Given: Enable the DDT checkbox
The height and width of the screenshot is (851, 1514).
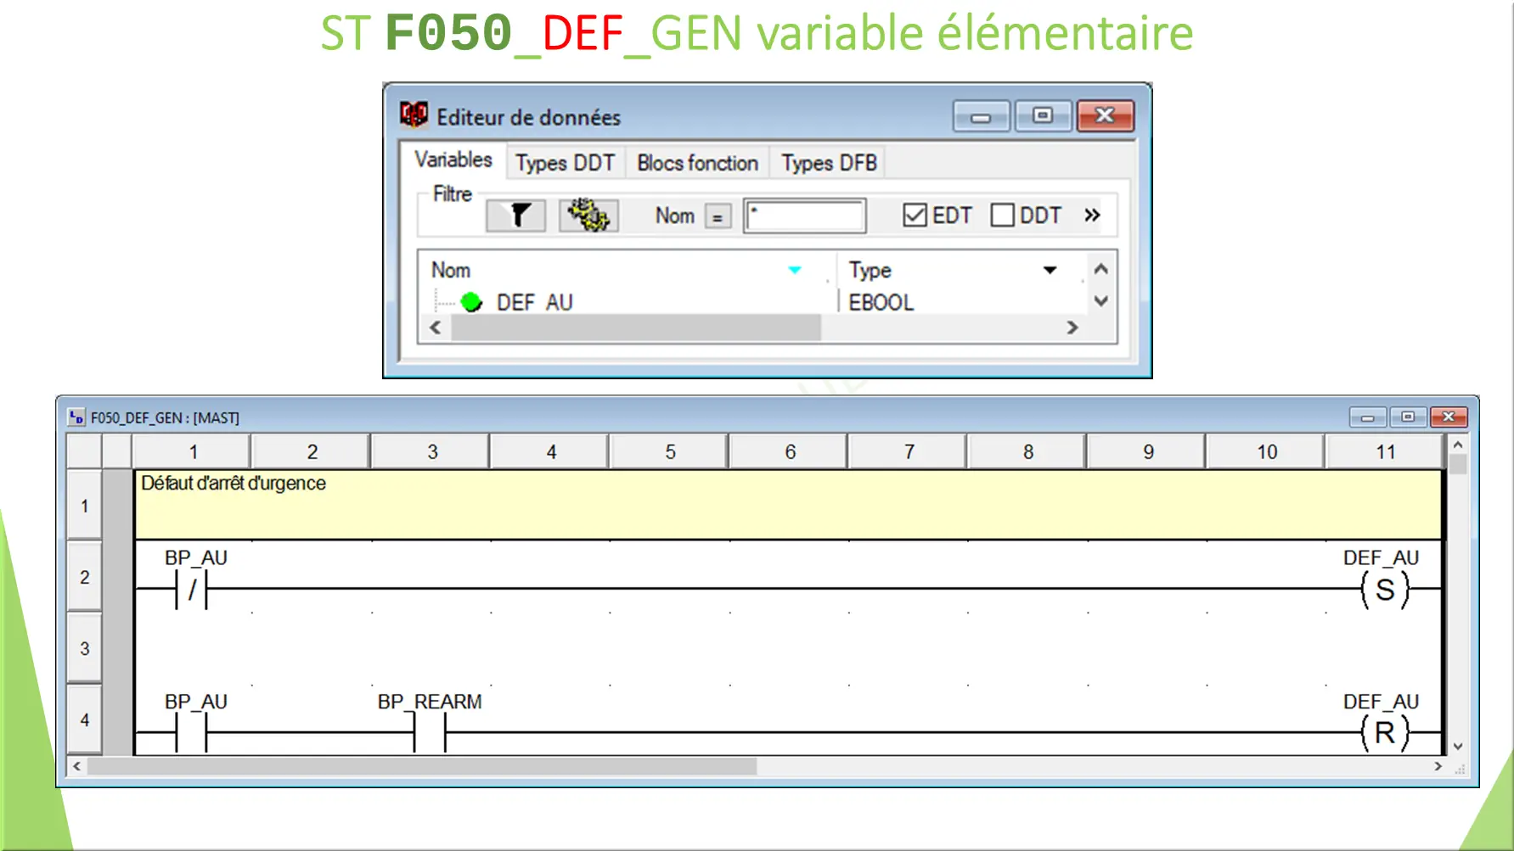Looking at the screenshot, I should click(x=1004, y=215).
